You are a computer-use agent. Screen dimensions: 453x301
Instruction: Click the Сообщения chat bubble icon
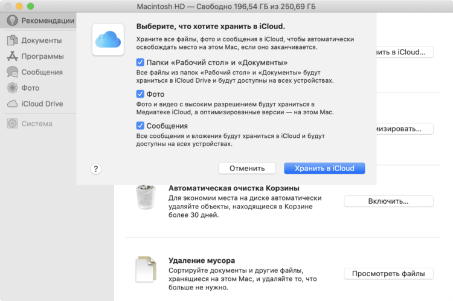point(12,72)
